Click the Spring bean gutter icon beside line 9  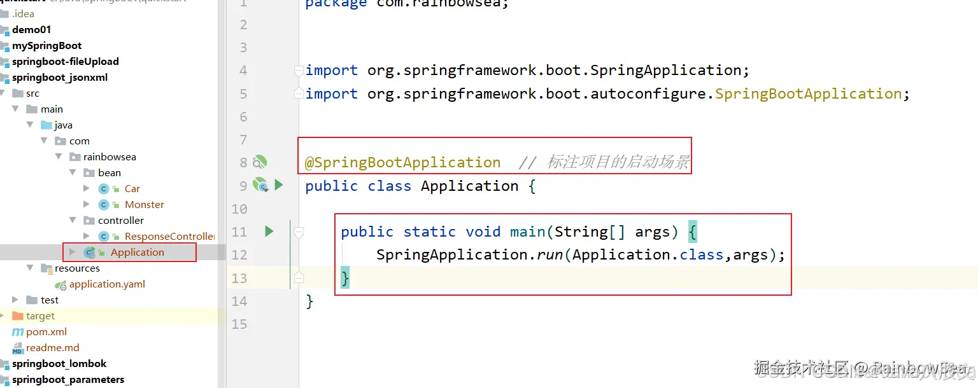[260, 186]
